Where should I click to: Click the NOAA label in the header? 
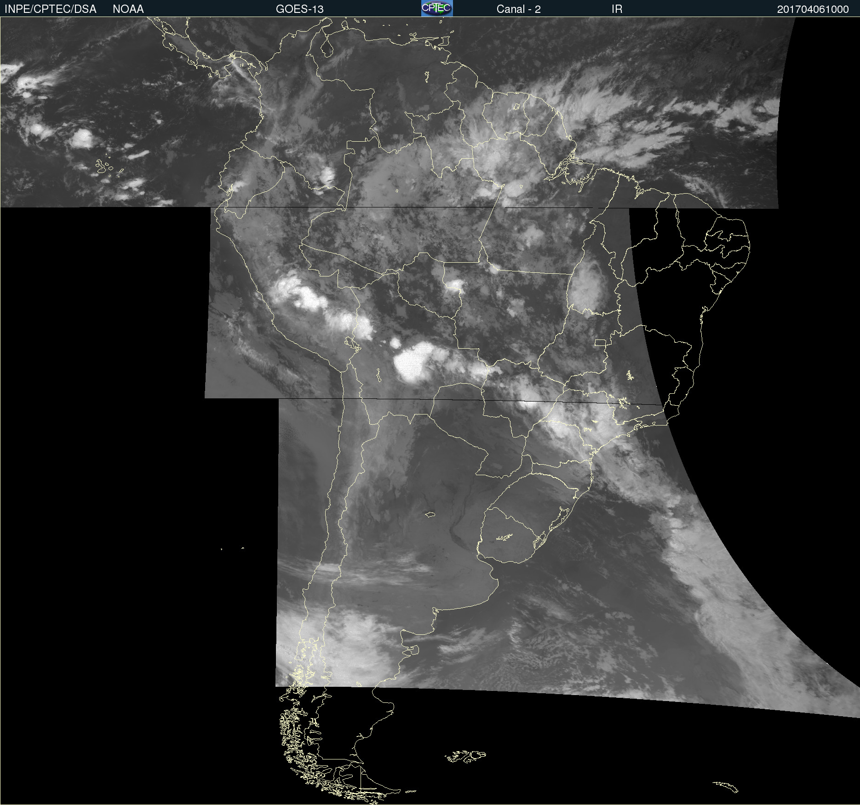point(128,9)
